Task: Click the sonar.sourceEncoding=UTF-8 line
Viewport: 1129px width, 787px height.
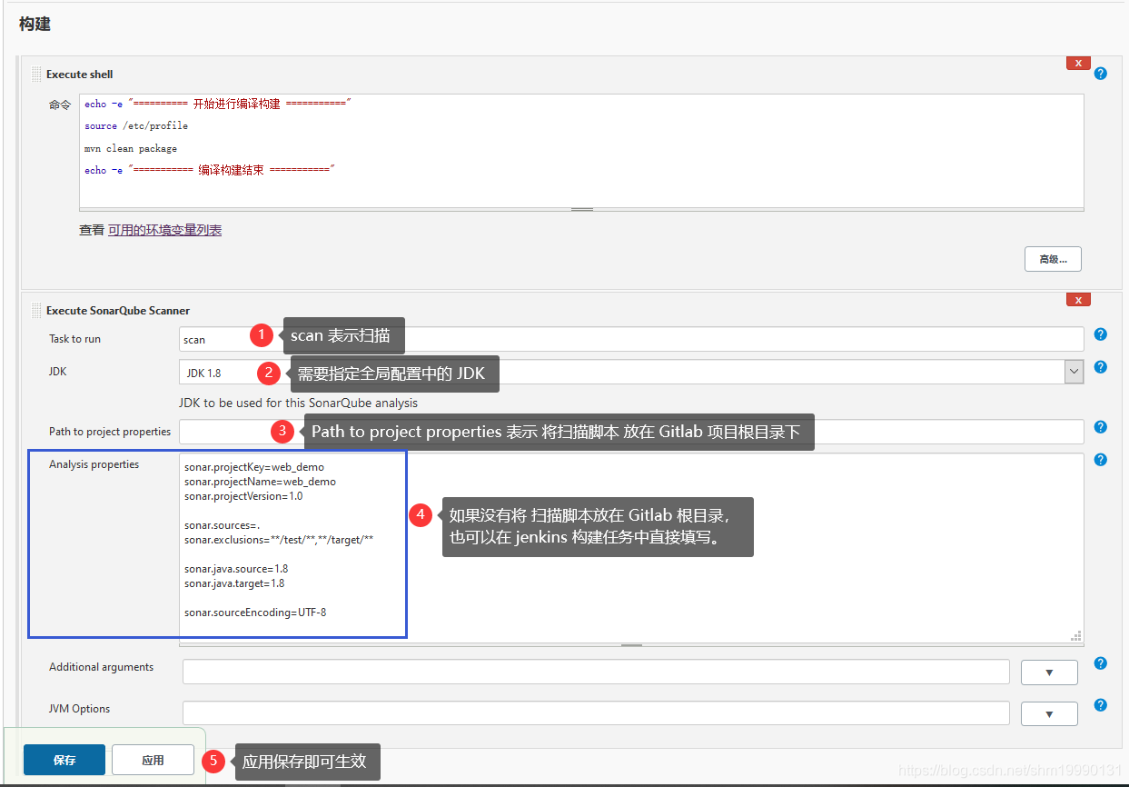Action: [255, 613]
